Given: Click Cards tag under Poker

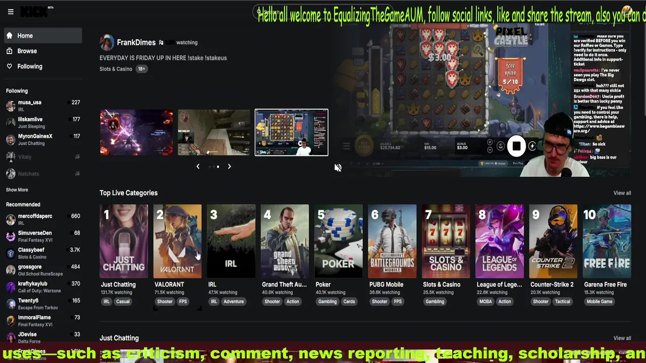Looking at the screenshot, I should pyautogui.click(x=349, y=301).
